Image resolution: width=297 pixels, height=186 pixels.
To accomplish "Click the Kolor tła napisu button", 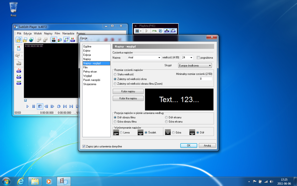I will 128,98.
